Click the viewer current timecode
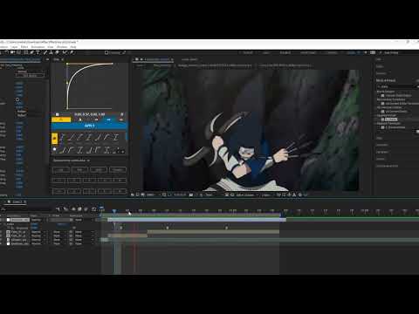 180,195
